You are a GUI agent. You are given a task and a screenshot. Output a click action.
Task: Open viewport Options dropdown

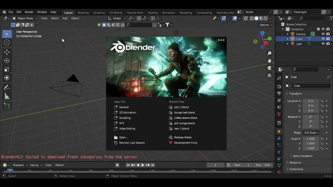[266, 25]
